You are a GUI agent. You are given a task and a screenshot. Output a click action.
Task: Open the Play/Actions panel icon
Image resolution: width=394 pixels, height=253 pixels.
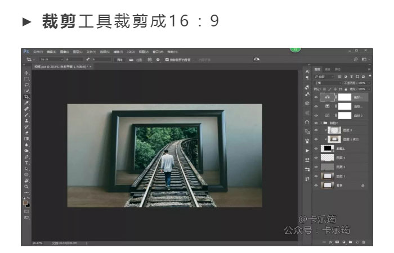(307, 151)
